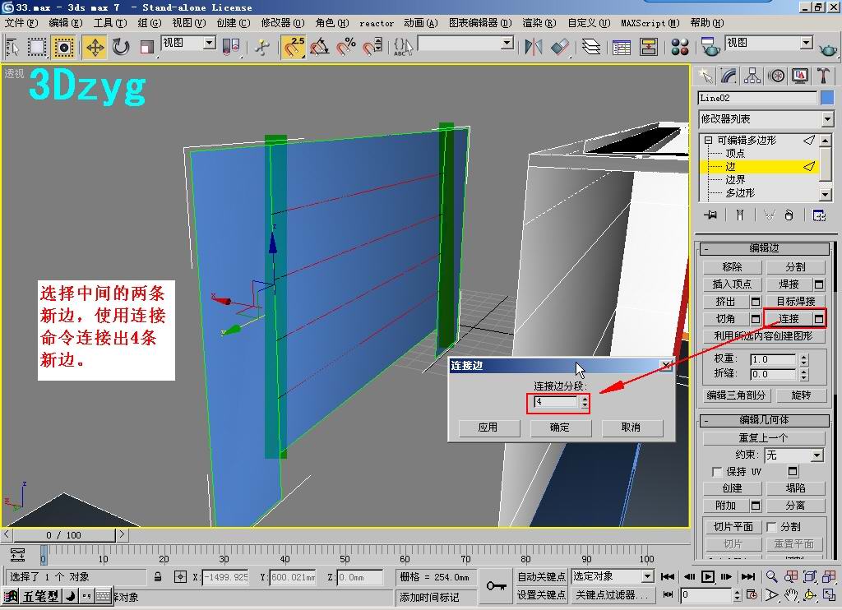
Task: Click the blue object color swatch
Action: click(827, 98)
